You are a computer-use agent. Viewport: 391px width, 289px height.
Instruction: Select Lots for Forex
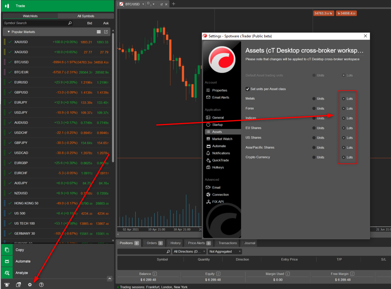344,108
